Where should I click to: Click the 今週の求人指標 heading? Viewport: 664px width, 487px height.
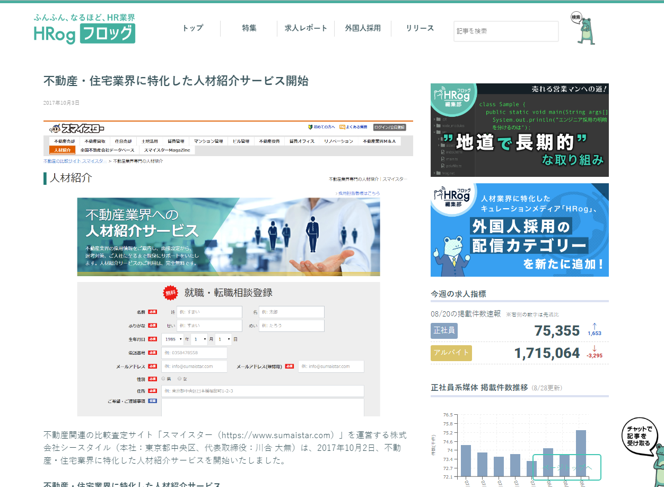tap(459, 294)
